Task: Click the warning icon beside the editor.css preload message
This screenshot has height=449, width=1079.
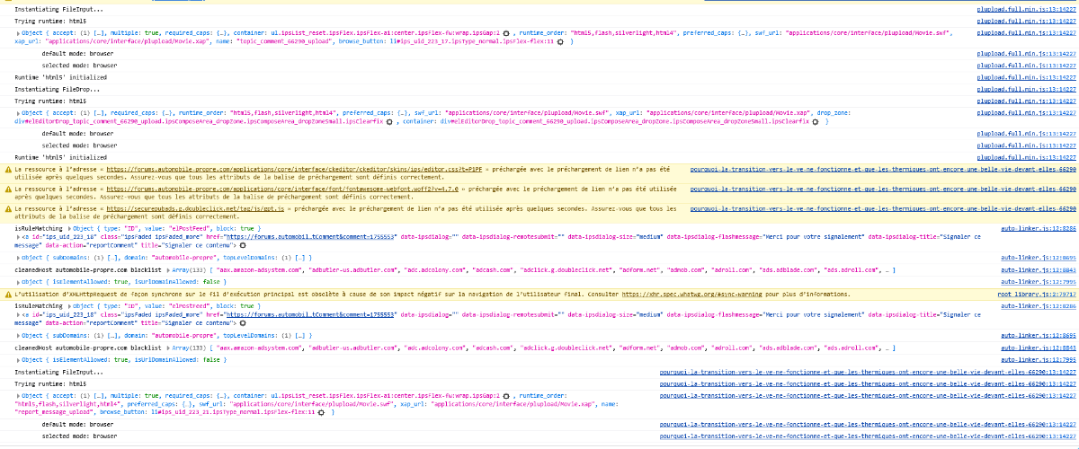Action: [8, 169]
